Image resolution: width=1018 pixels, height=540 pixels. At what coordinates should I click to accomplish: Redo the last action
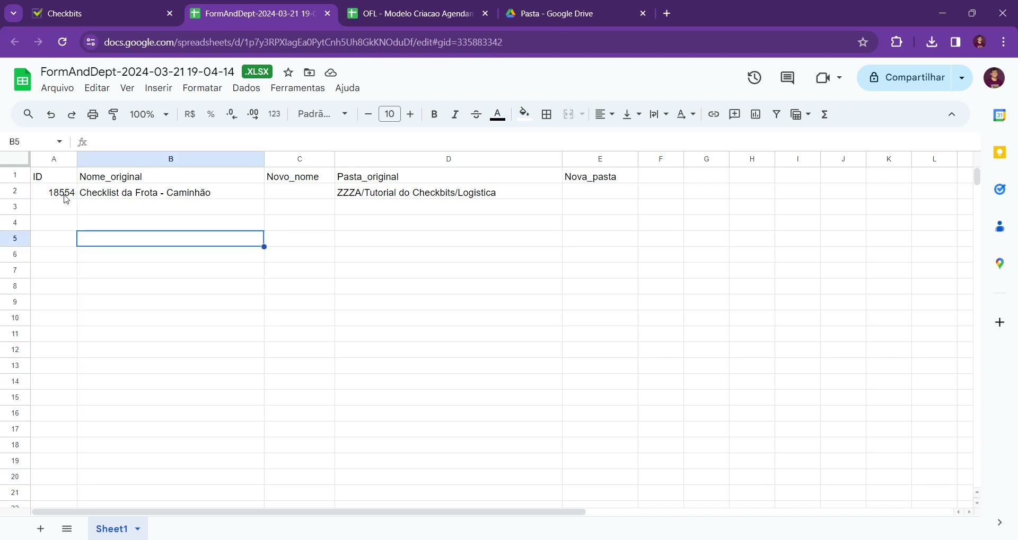click(x=72, y=114)
